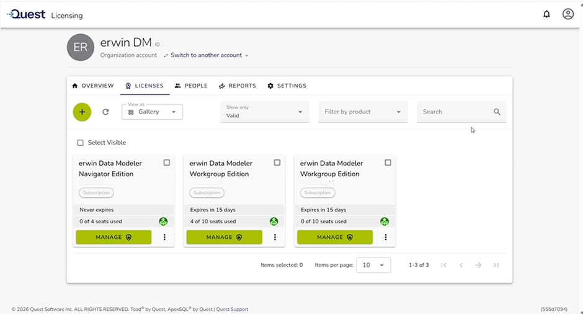Go to the first page
The width and height of the screenshot is (583, 314).
pyautogui.click(x=443, y=265)
